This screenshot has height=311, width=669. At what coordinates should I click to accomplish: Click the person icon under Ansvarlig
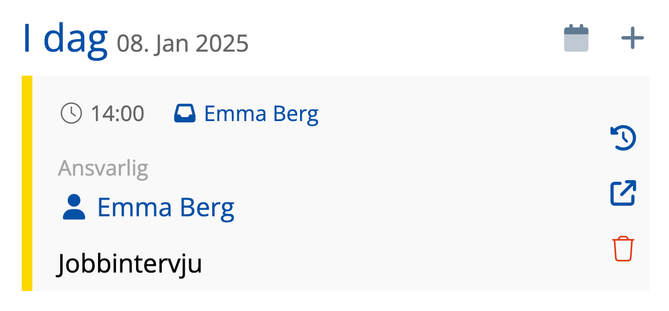click(x=73, y=207)
